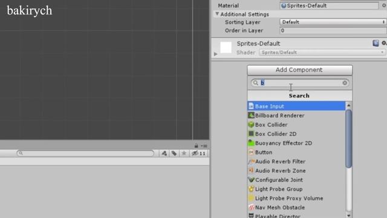
Task: Open the material settings gear icon
Action: (x=384, y=43)
